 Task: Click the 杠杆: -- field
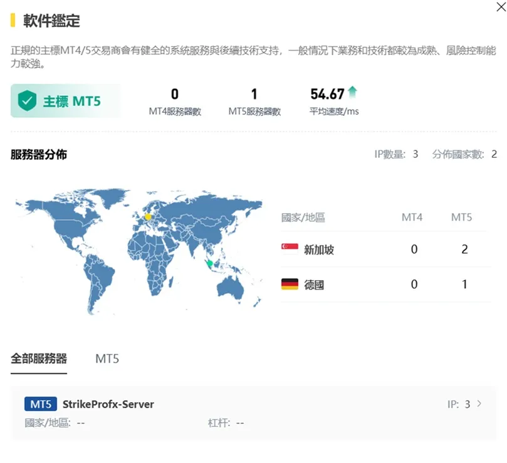pos(226,423)
